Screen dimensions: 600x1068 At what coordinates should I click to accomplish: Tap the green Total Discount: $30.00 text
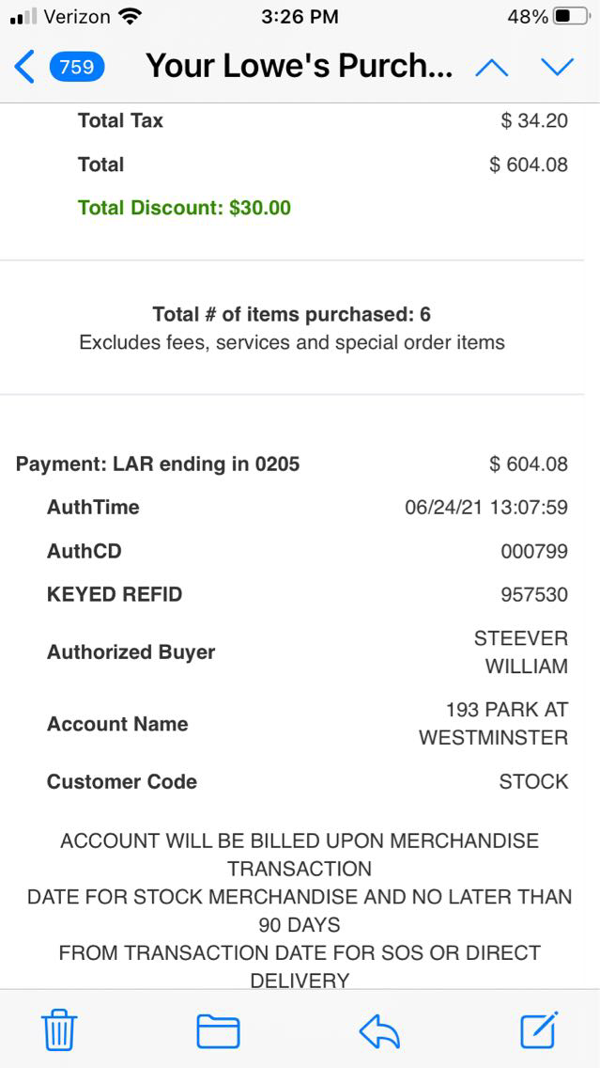[184, 208]
